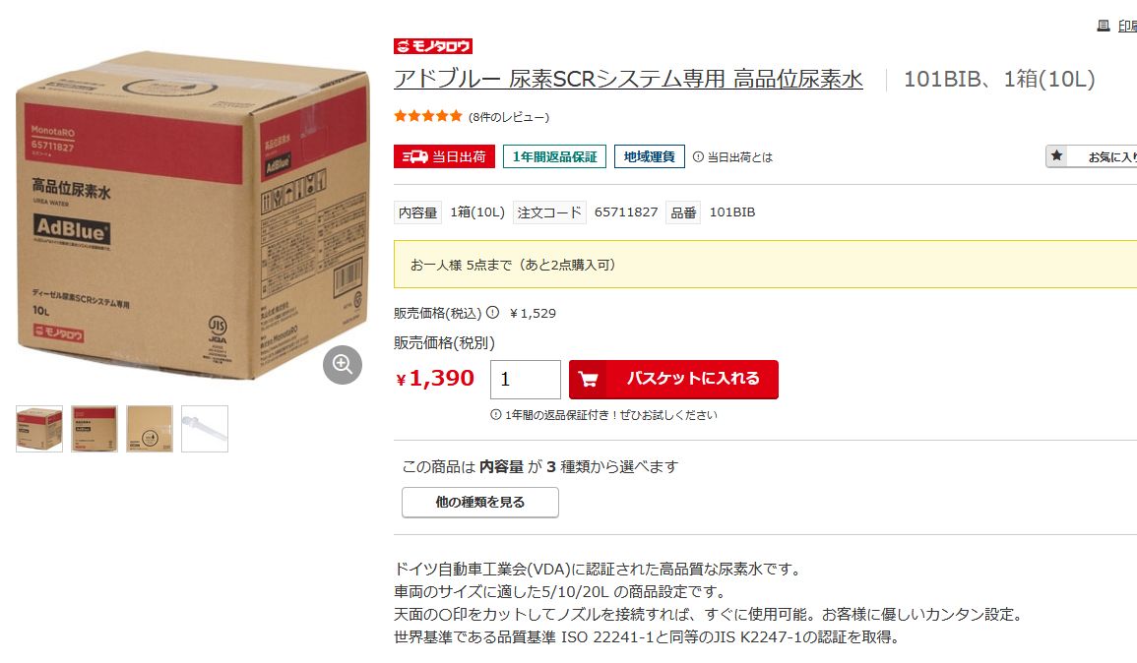Viewport: 1137px width, 663px height.
Task: Select the first product thumbnail
Action: [39, 429]
